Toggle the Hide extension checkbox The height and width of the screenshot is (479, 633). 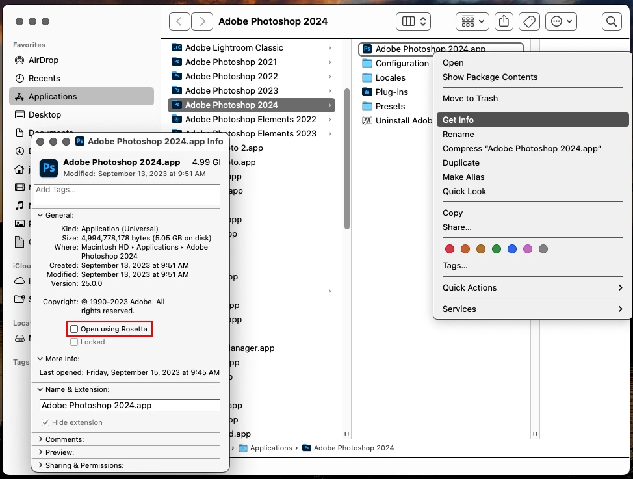(x=45, y=422)
